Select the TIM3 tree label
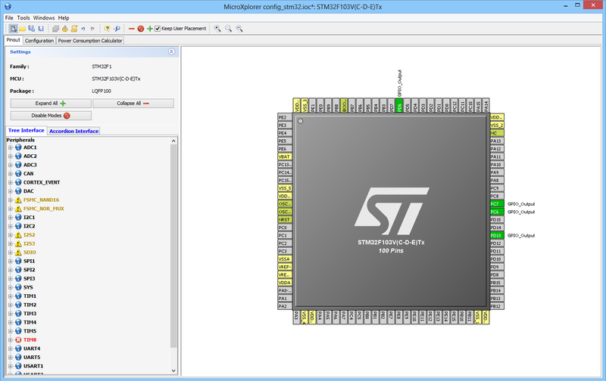 coord(30,314)
